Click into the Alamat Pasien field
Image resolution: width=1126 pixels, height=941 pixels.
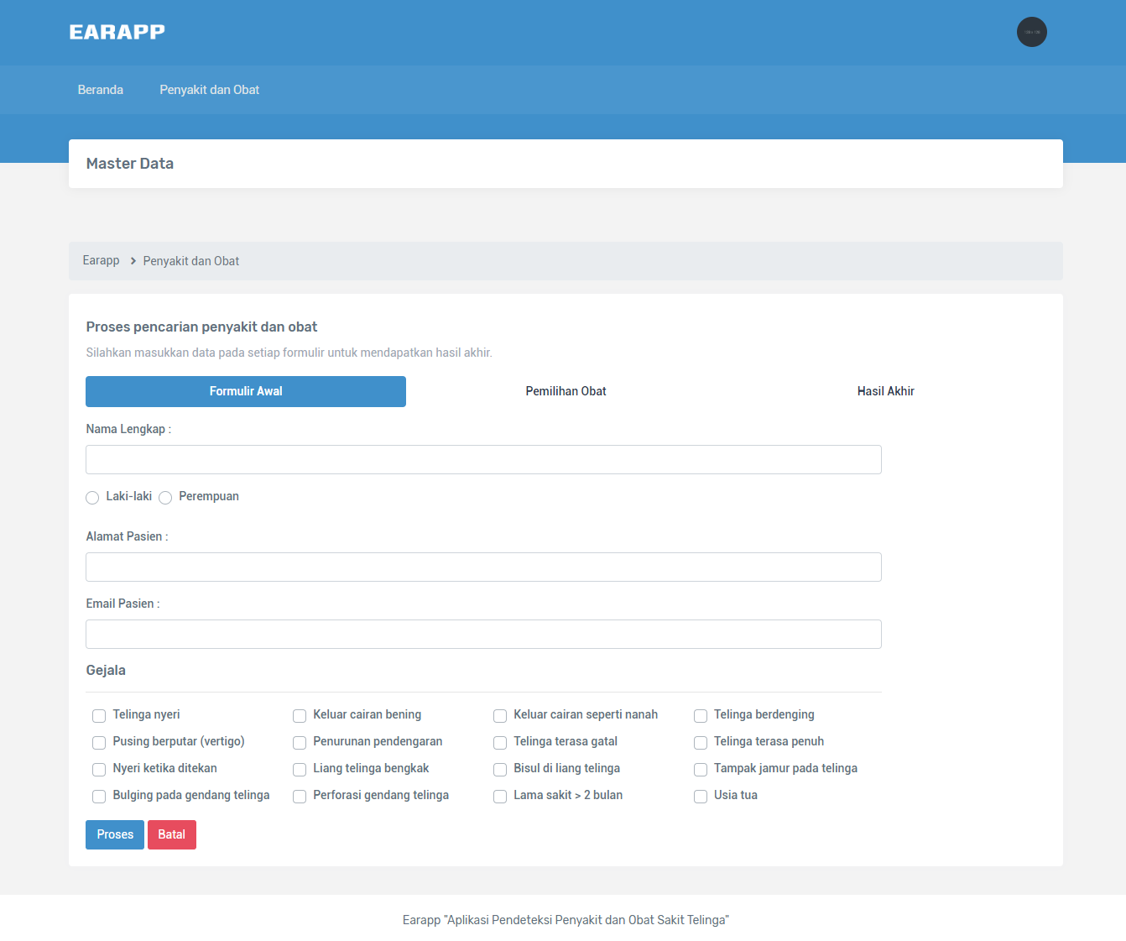coord(483,567)
